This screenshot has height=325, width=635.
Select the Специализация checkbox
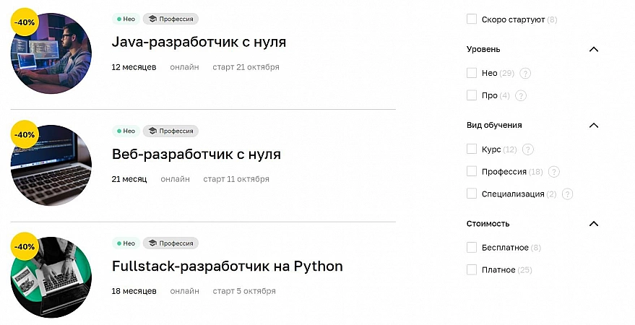point(472,194)
